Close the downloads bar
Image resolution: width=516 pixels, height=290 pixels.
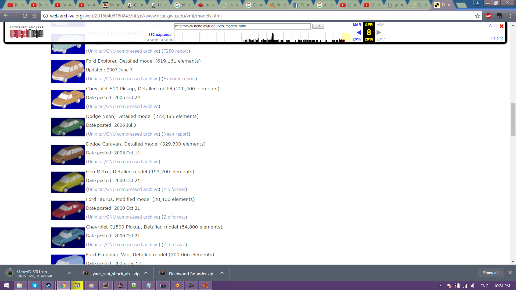tap(510, 273)
